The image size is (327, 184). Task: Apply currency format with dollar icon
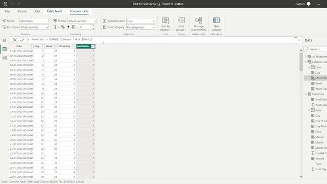pos(55,27)
